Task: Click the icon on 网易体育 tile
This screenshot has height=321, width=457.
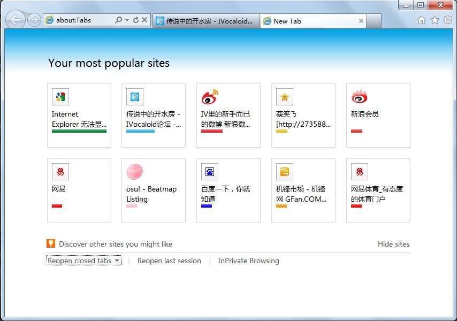Action: 360,172
